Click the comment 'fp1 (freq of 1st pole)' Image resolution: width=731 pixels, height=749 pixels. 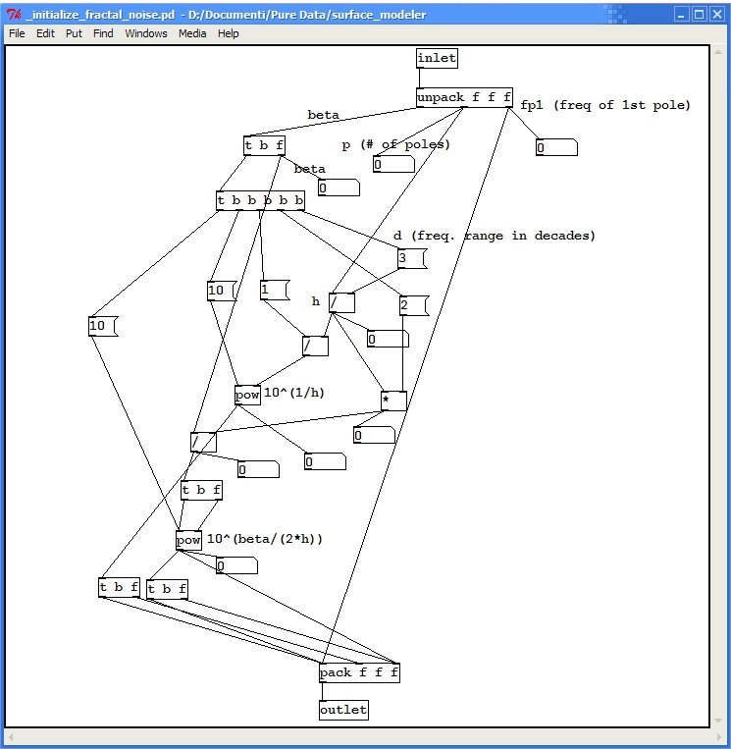coord(605,106)
